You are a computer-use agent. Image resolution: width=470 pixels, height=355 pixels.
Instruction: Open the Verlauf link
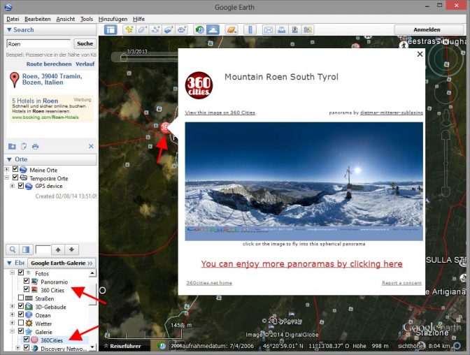click(x=85, y=64)
